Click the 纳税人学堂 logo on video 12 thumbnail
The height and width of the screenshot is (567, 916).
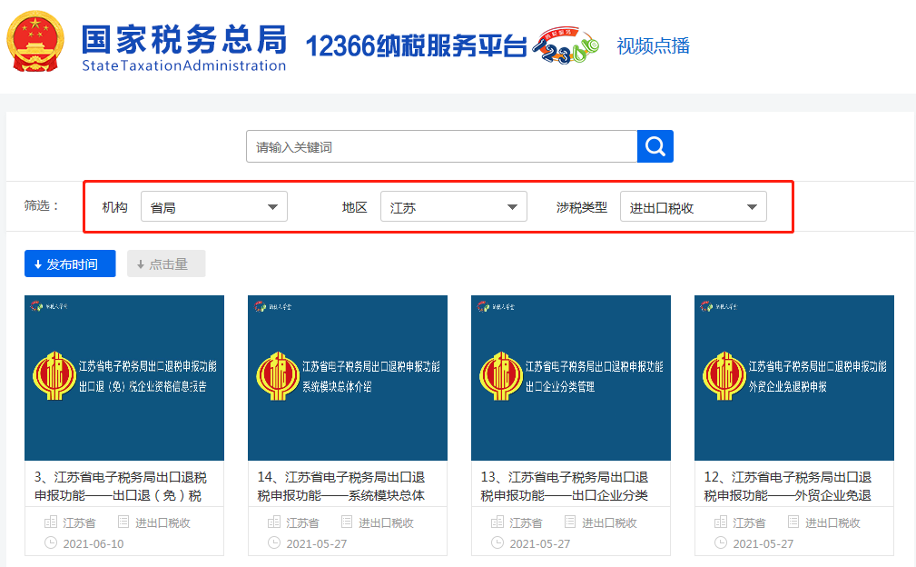tap(719, 305)
